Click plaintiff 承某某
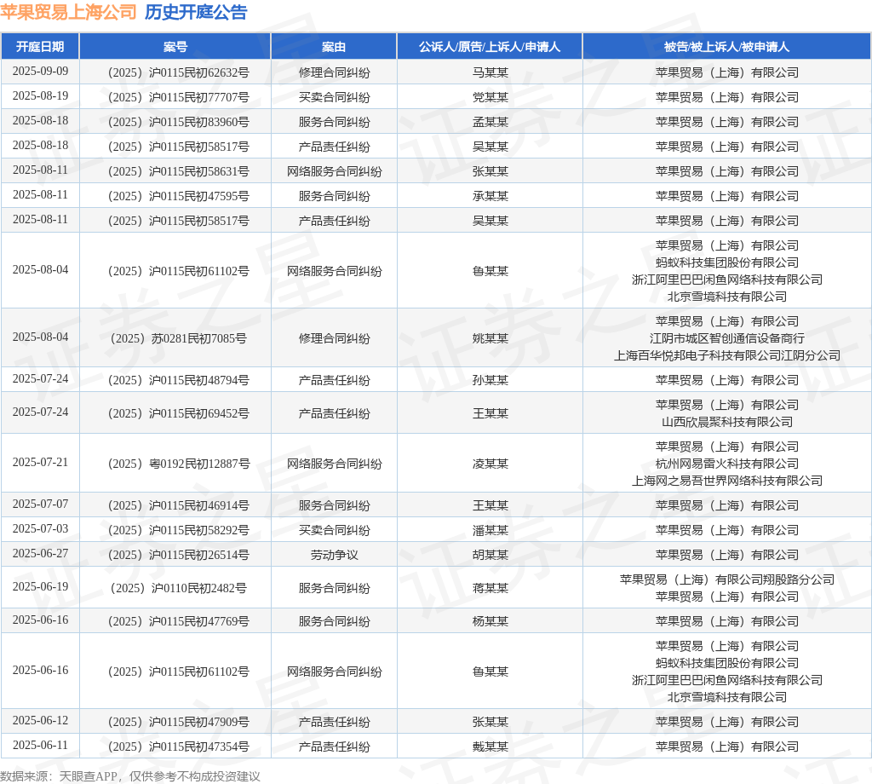872x784 pixels. pyautogui.click(x=490, y=196)
